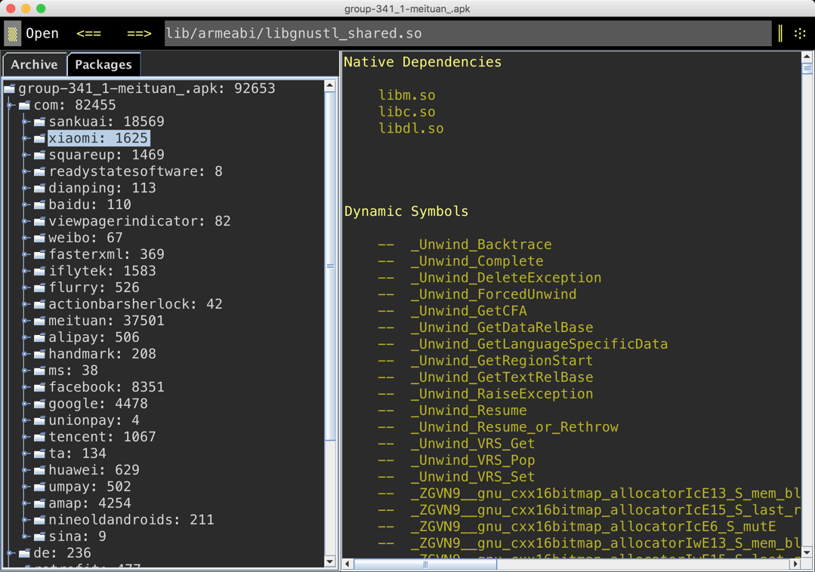The width and height of the screenshot is (815, 572).
Task: Click the folder icon for iflytek
Action: [x=39, y=272]
